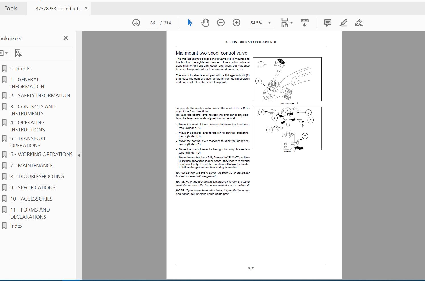Select the 47578253-linked pdf document tab
425x281 pixels.
coord(59,9)
